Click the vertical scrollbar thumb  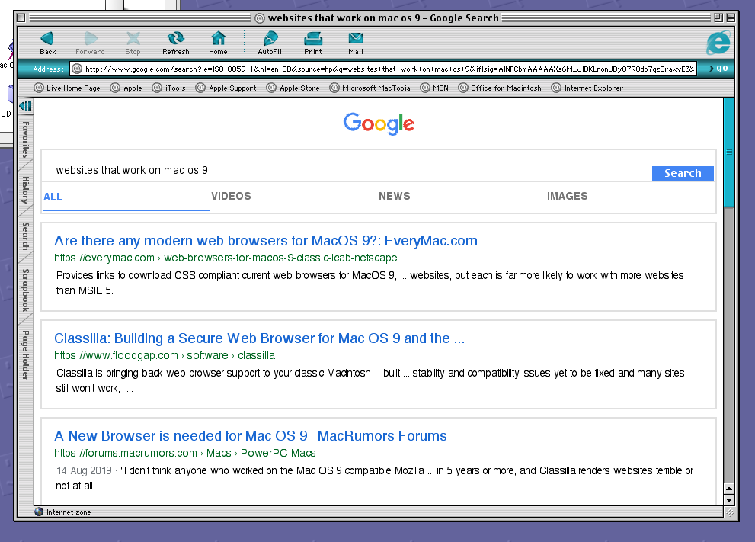pos(729,152)
